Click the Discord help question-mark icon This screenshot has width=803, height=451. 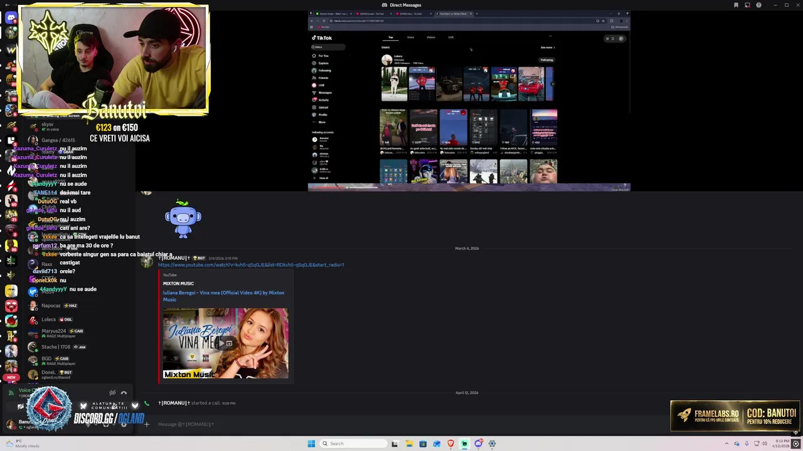click(758, 5)
